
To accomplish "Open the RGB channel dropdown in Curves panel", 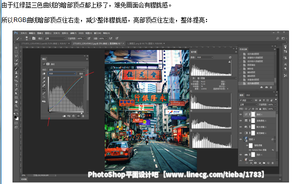I will 62,73.
